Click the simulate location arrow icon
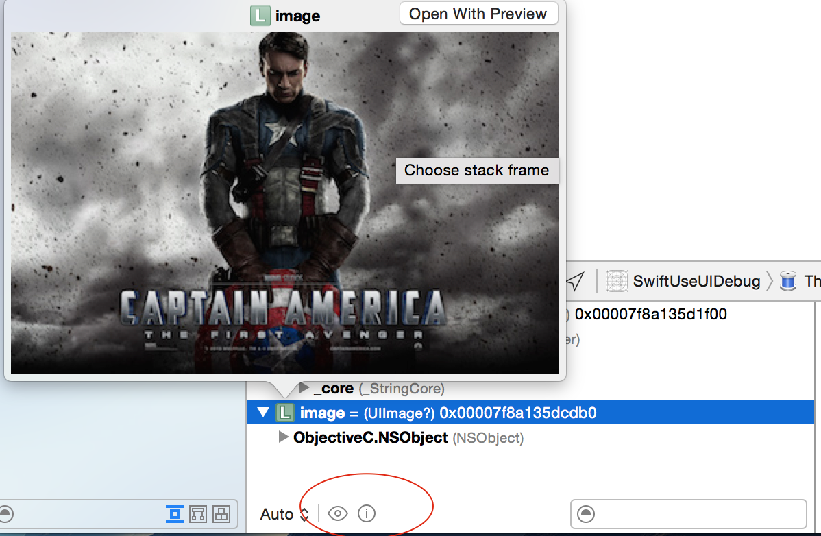This screenshot has width=821, height=536. tap(576, 281)
